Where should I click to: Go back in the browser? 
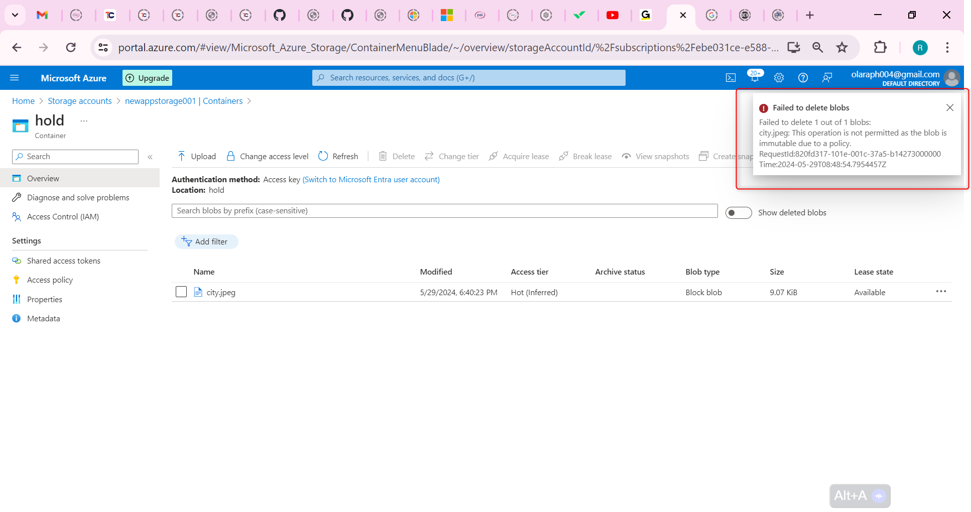point(17,47)
